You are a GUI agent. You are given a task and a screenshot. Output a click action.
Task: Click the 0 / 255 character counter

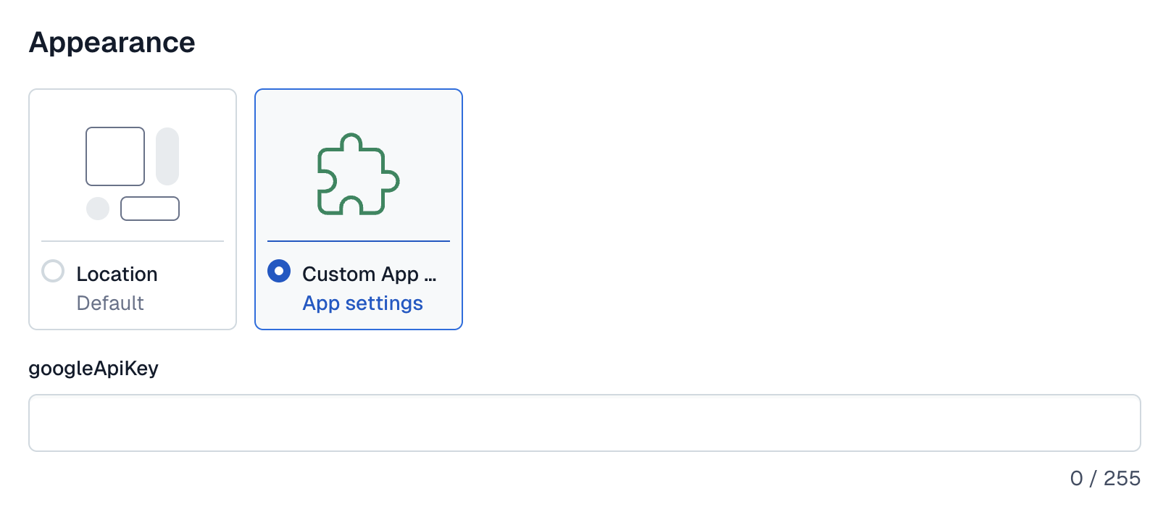tap(1105, 478)
